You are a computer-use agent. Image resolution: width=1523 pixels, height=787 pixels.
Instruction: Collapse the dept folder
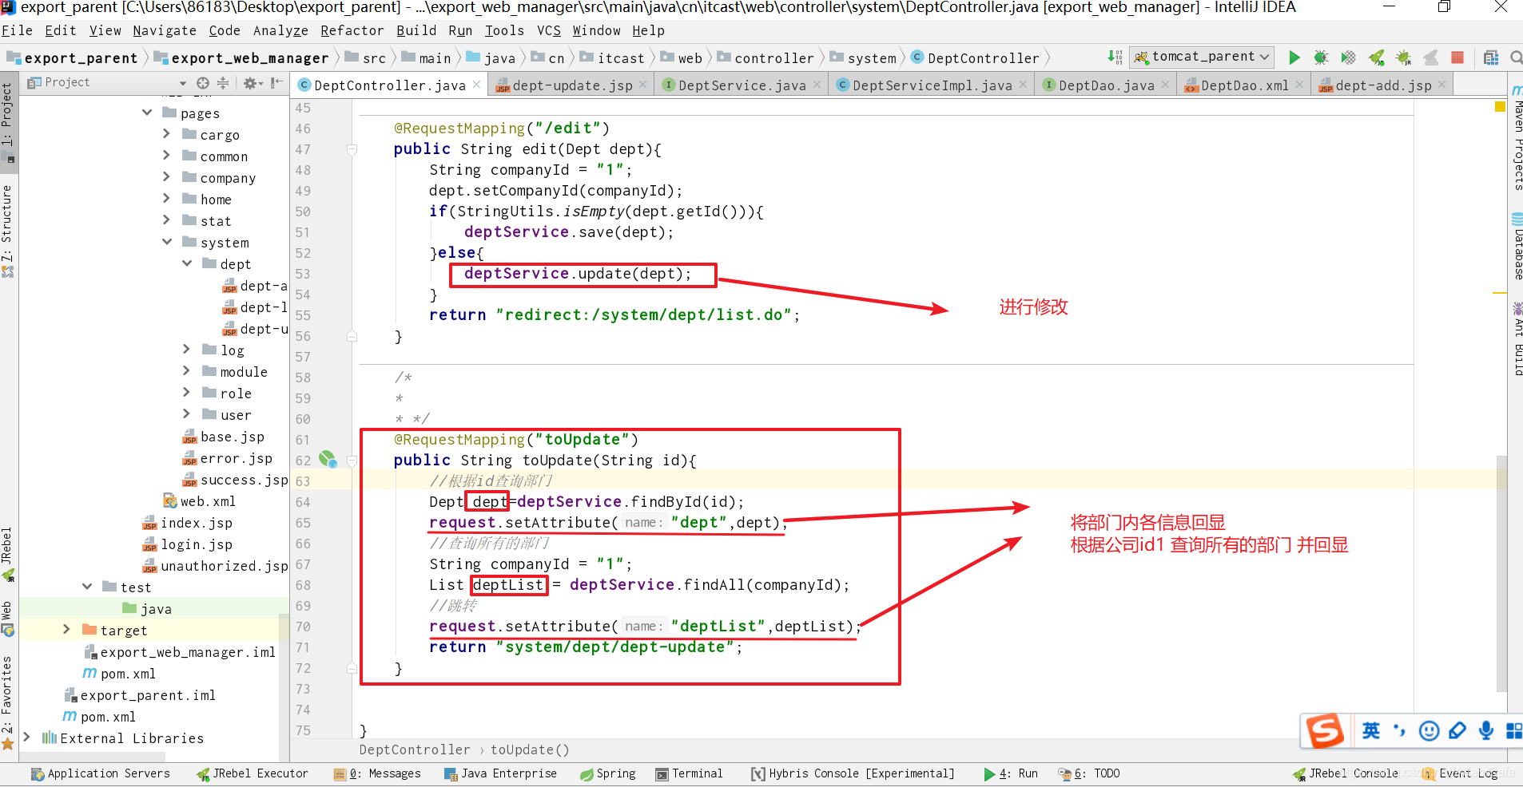coord(187,263)
